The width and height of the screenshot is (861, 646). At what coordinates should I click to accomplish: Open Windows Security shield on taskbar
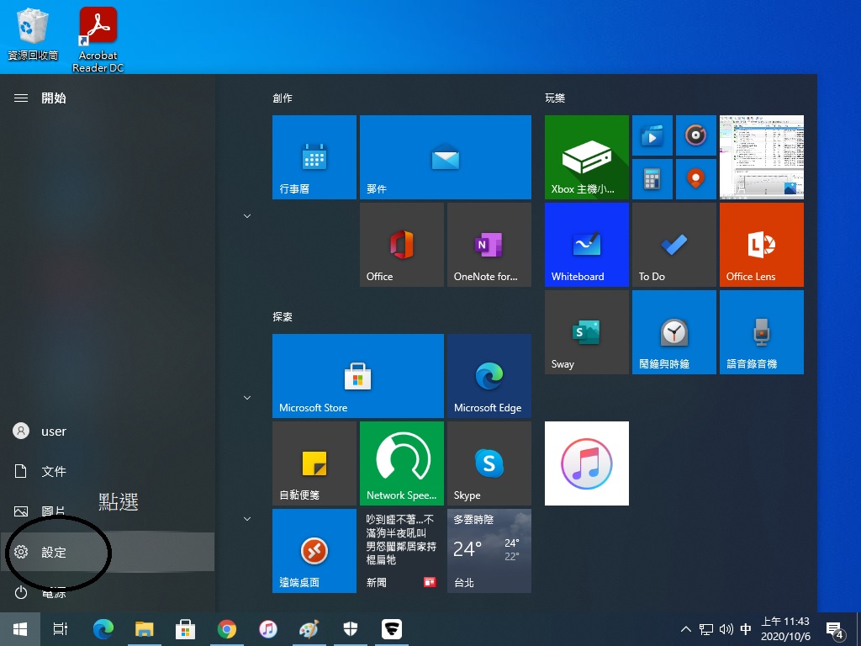tap(351, 629)
